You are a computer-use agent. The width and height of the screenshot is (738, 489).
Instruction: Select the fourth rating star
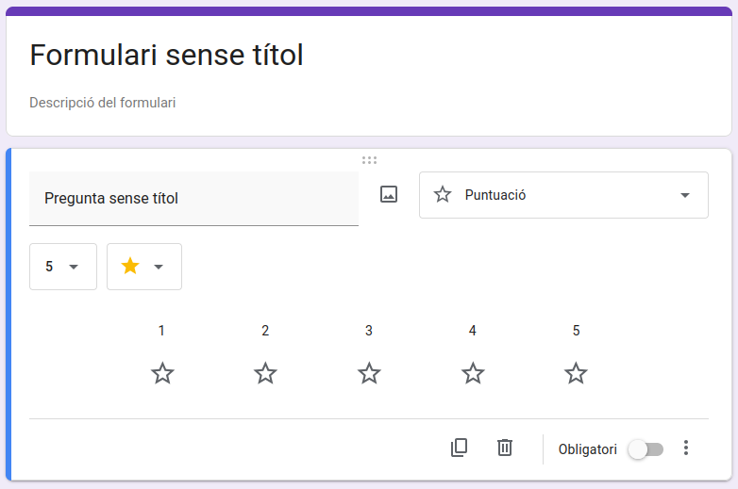(x=473, y=373)
